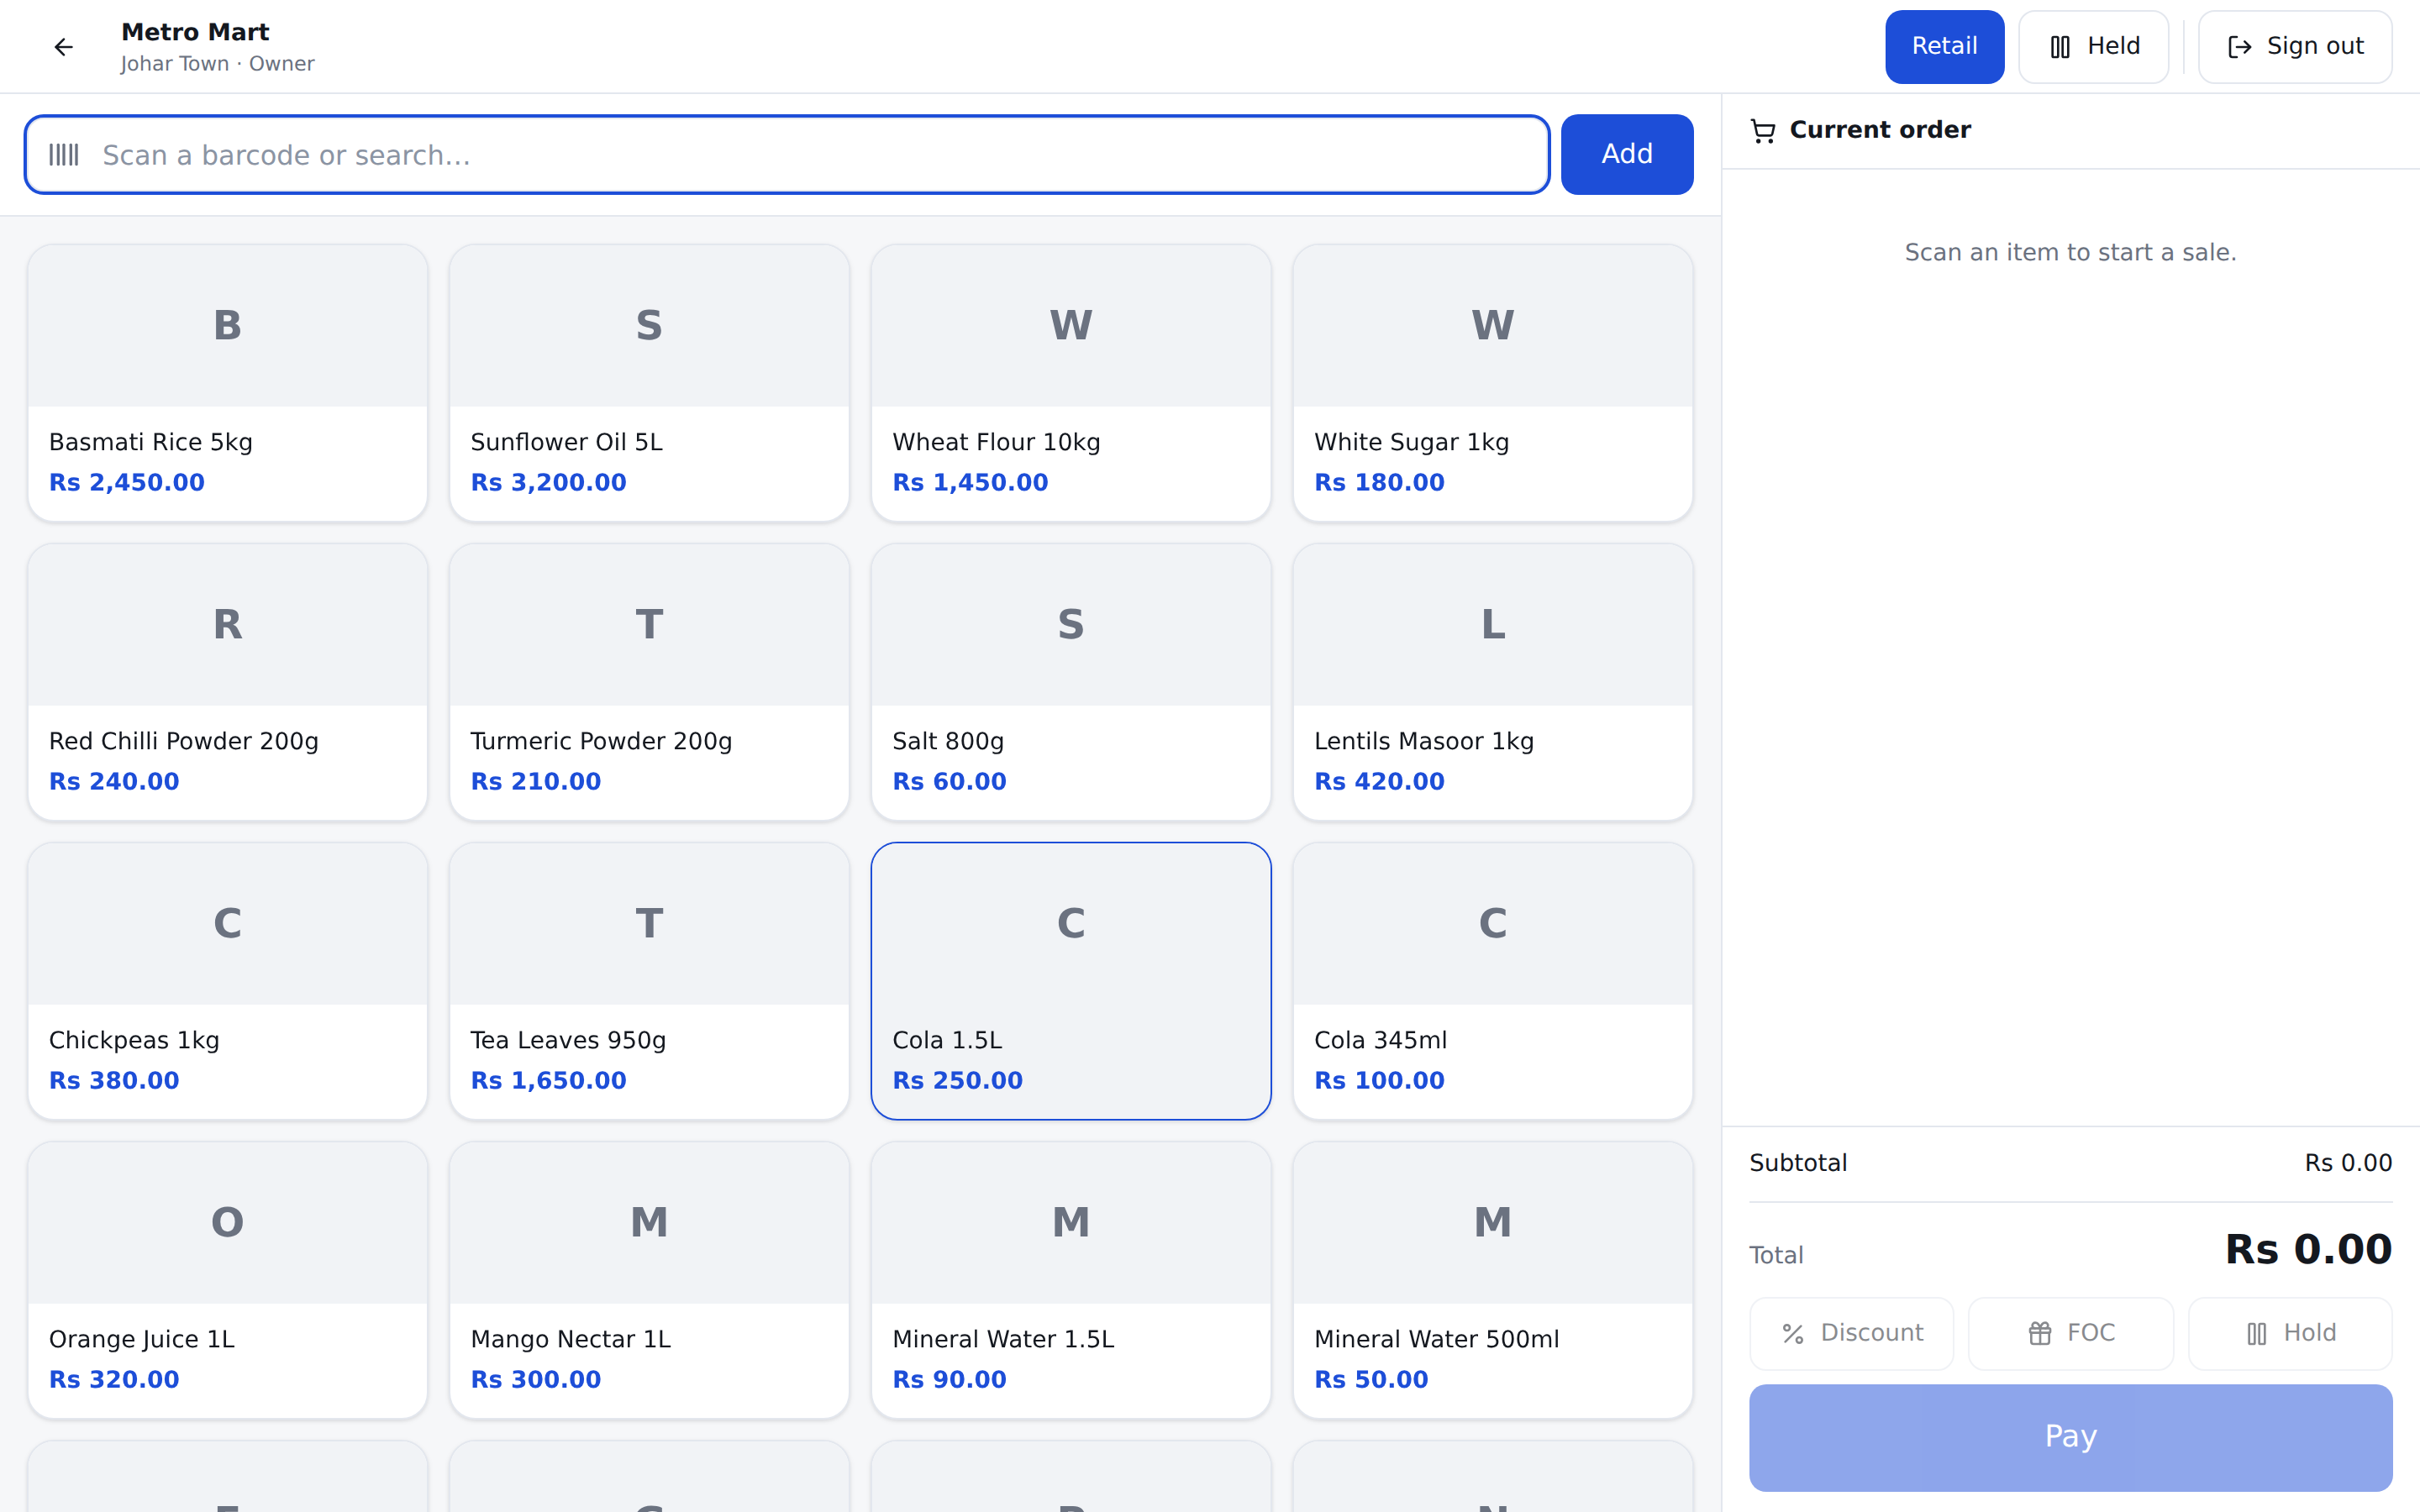The height and width of the screenshot is (1512, 2420).
Task: Click the cart icon beside Current order
Action: coord(1763,131)
